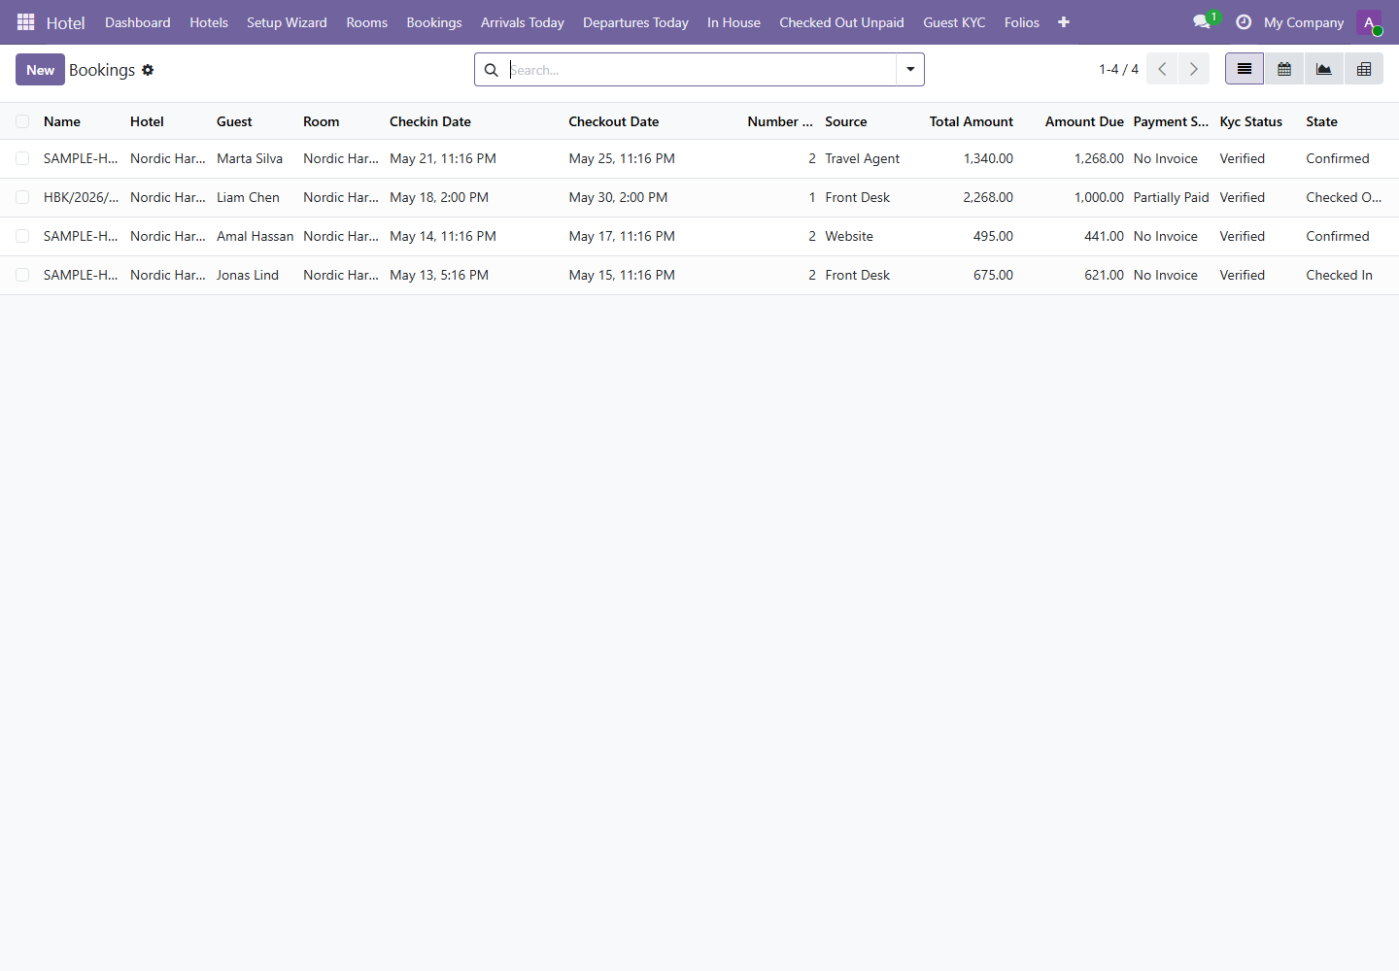The image size is (1399, 971).
Task: Sort by the Source column header
Action: [846, 121]
